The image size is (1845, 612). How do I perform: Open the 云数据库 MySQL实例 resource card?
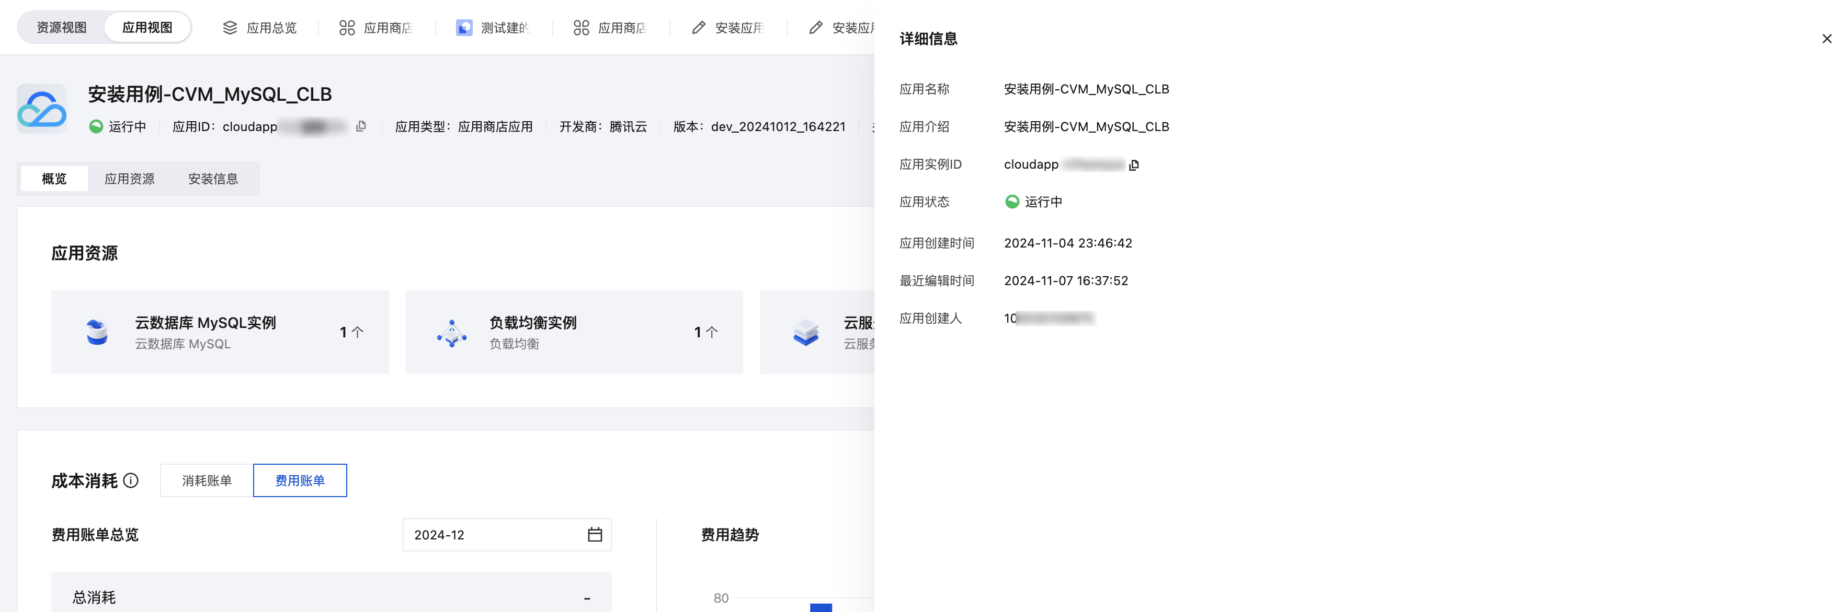point(220,332)
